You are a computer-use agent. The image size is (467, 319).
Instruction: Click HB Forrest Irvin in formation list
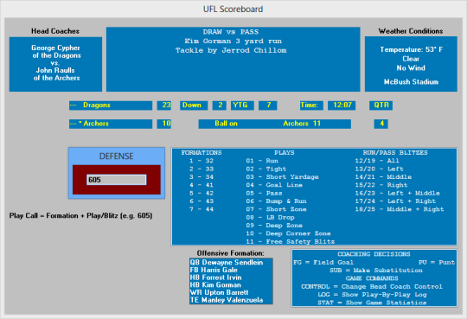coord(216,278)
